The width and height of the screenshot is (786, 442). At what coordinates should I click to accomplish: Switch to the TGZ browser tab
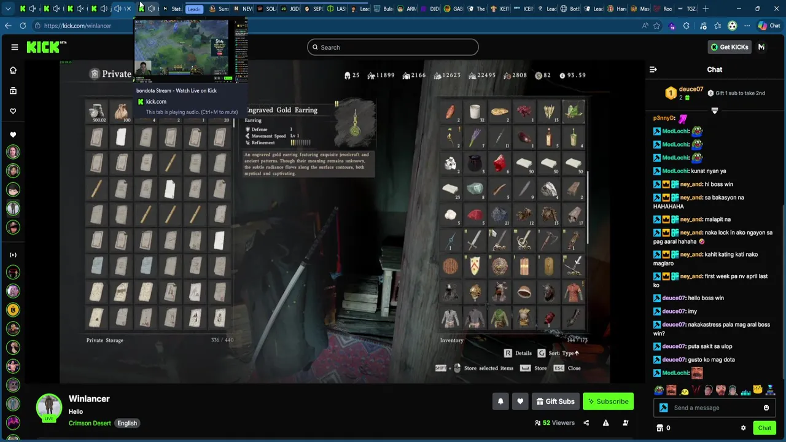(688, 9)
